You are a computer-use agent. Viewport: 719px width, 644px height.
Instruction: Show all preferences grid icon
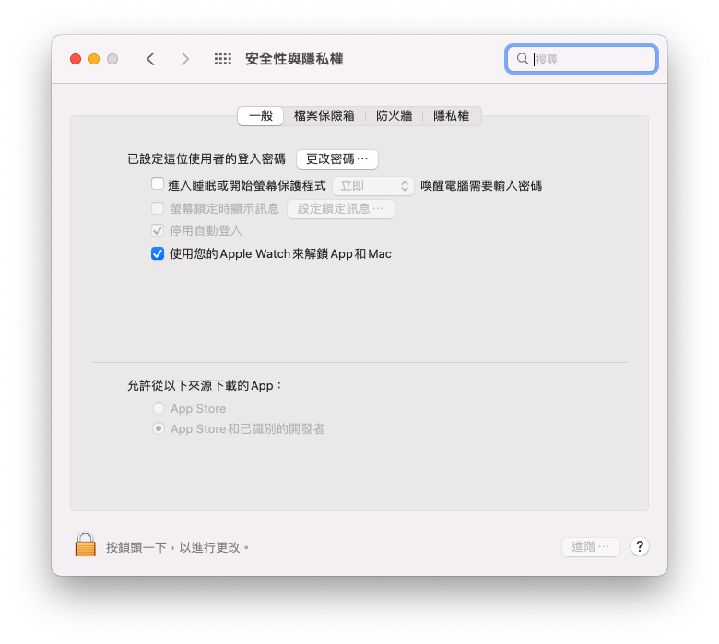pos(223,59)
